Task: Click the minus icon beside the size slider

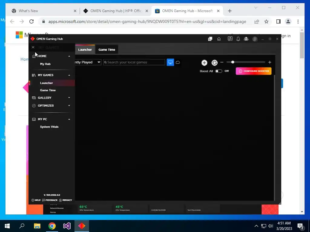Action: [x=222, y=62]
